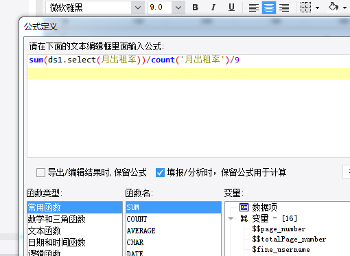This screenshot has height=256, width=350.
Task: Open fill color dropdown arrow
Action: pos(345,8)
